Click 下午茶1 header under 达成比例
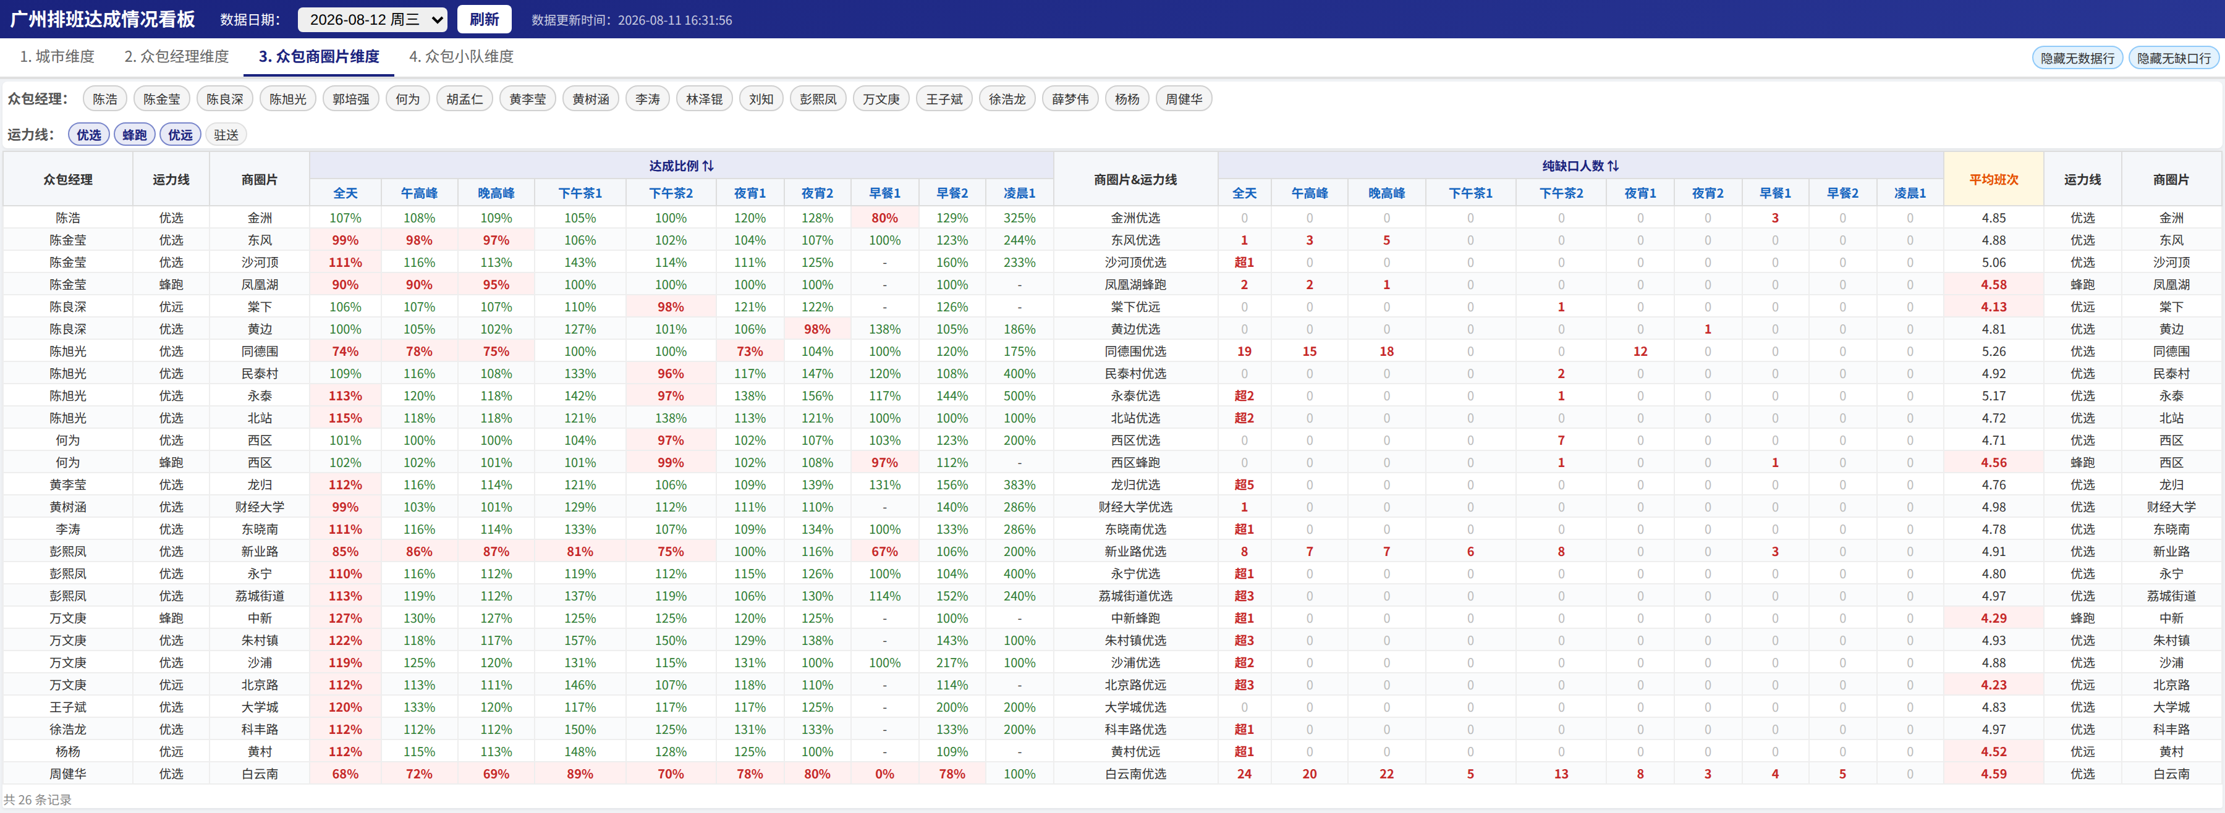Viewport: 2225px width, 813px height. coord(580,193)
